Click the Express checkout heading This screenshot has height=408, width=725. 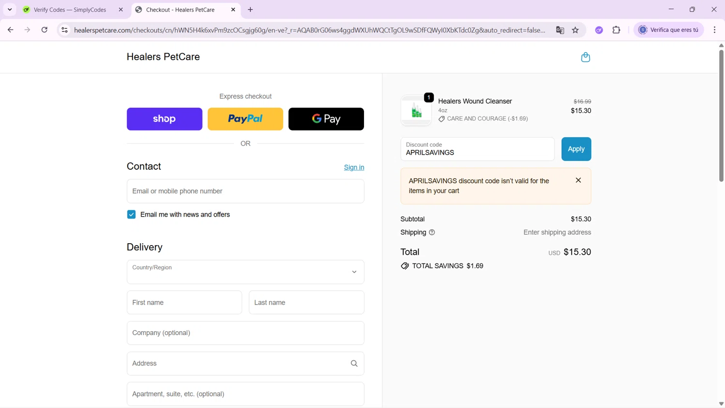pos(246,96)
